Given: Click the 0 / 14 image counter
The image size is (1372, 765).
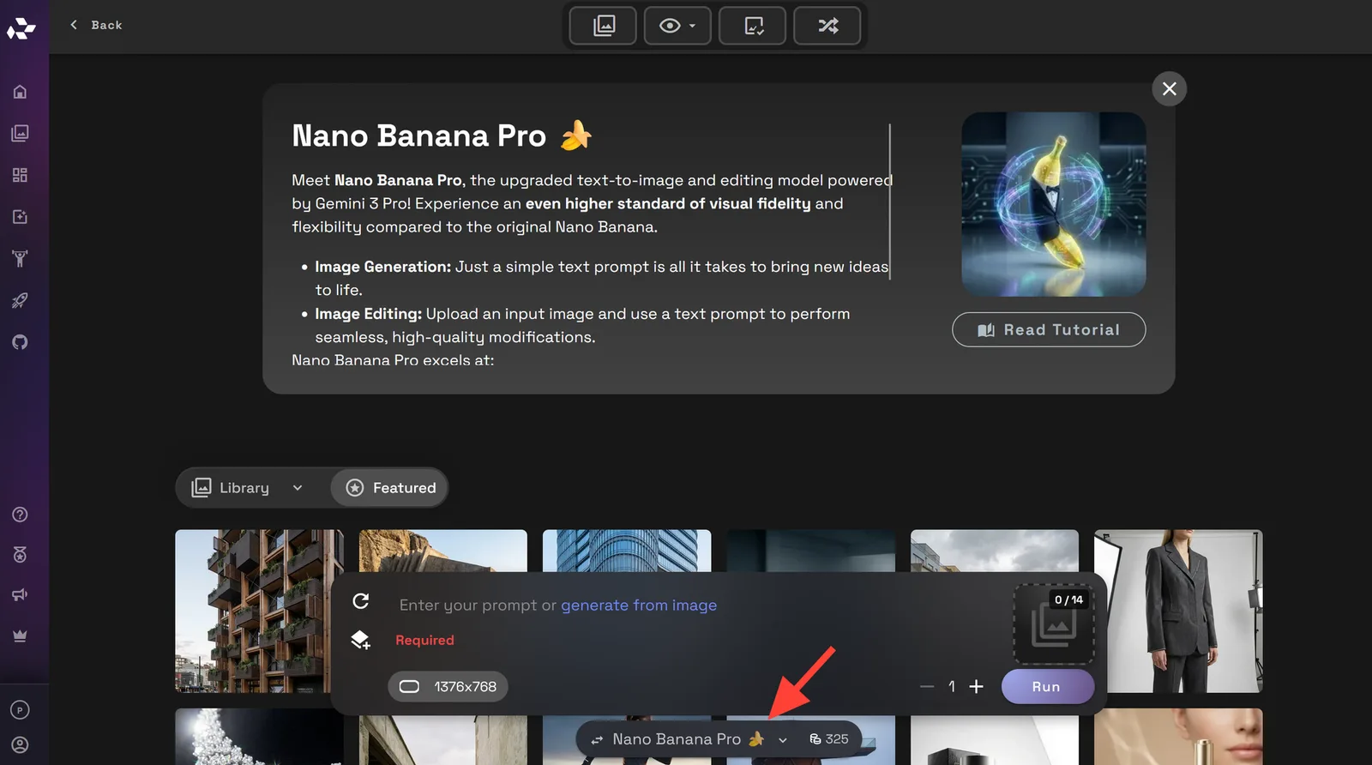Looking at the screenshot, I should tap(1068, 600).
